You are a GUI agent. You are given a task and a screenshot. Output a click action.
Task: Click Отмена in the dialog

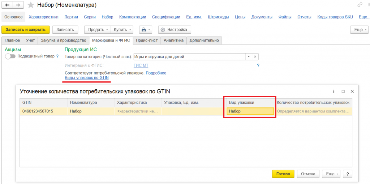click(x=308, y=174)
